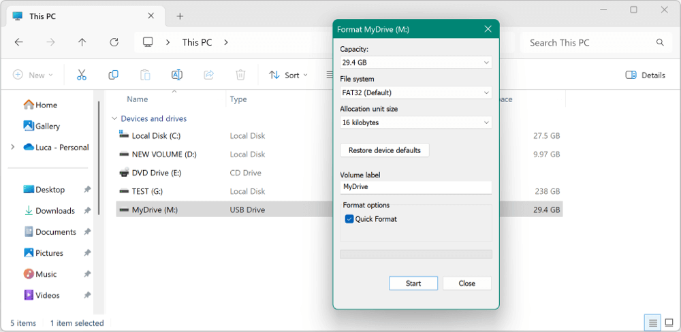Click the Local Disk (C:) drive icon

click(124, 135)
